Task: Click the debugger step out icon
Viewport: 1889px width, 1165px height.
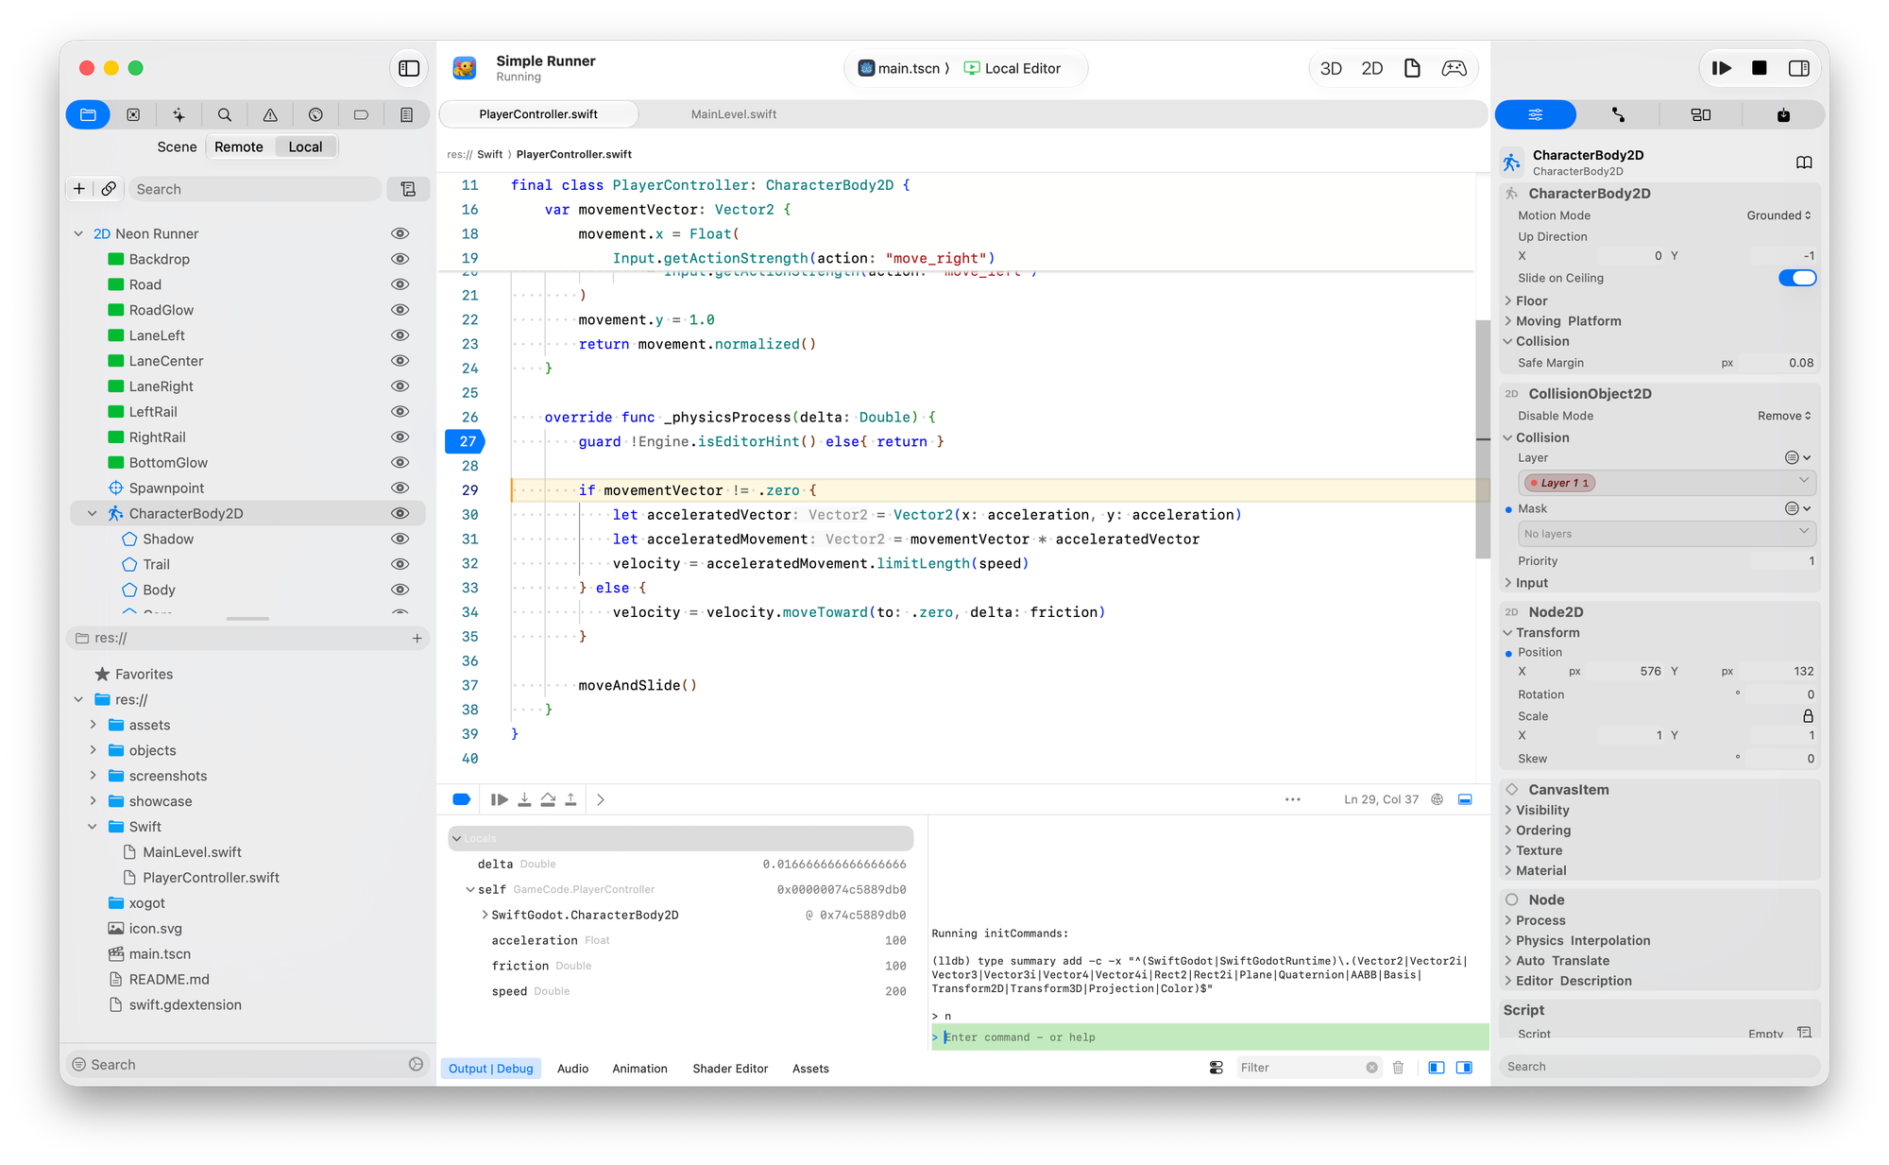Action: (570, 799)
